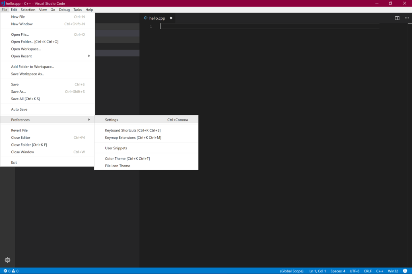412x274 pixels.
Task: Open the Selection menu
Action: click(28, 10)
